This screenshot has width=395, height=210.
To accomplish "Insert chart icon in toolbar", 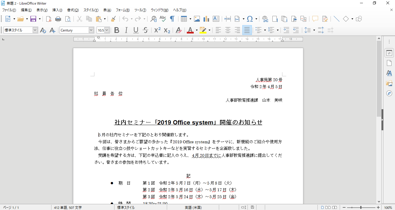I will (x=206, y=19).
